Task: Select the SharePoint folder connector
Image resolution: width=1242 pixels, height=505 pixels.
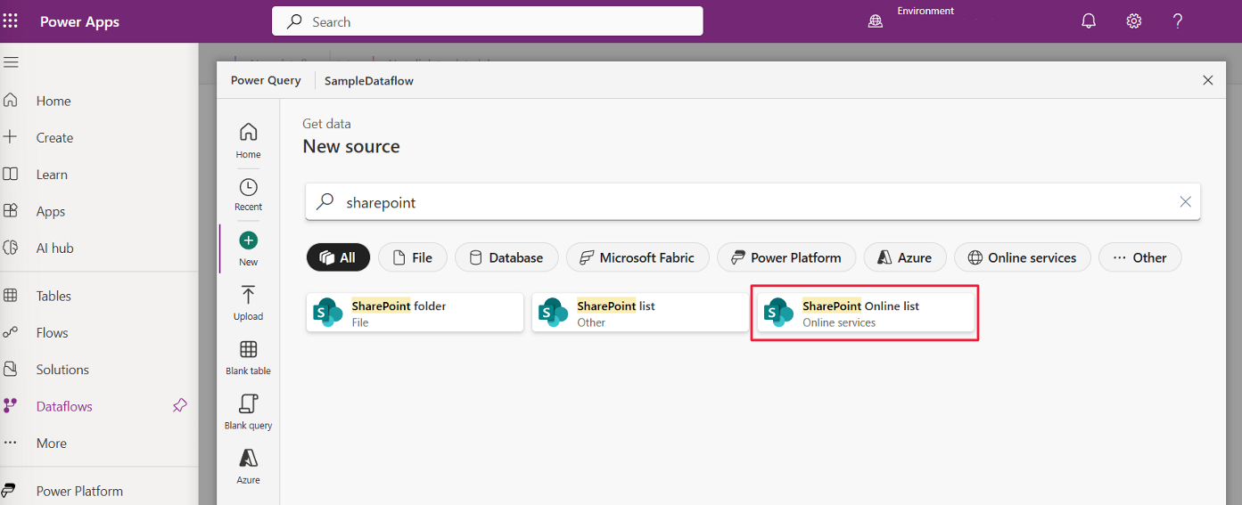Action: (415, 314)
